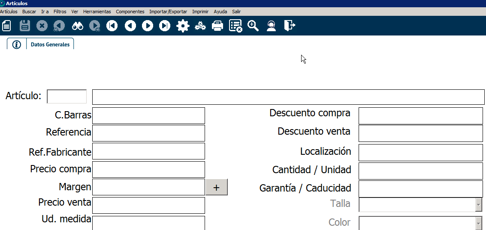Click the printer icon

218,26
